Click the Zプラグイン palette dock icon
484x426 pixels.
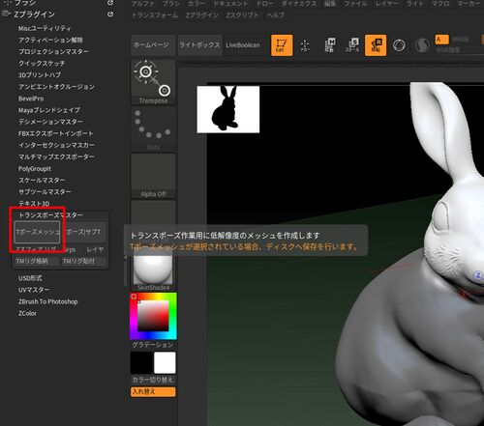click(110, 14)
